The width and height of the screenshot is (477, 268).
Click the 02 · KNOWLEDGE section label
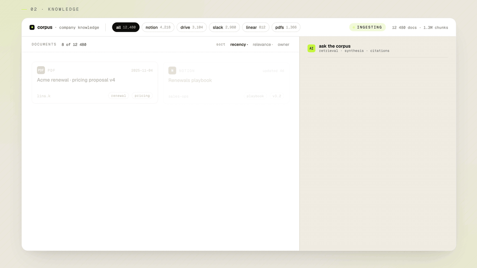click(x=55, y=10)
